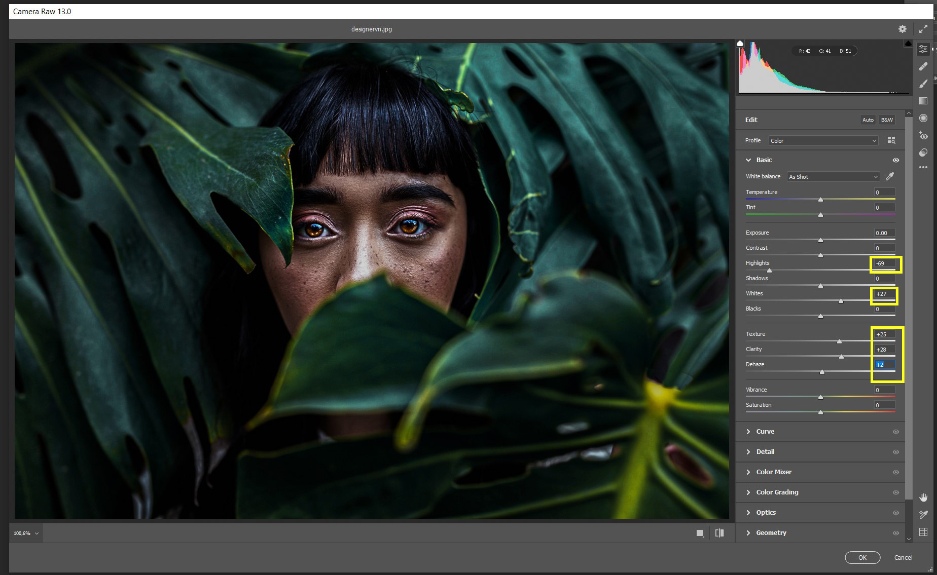Image resolution: width=937 pixels, height=575 pixels.
Task: Select the Edit sliders panel icon
Action: click(923, 49)
